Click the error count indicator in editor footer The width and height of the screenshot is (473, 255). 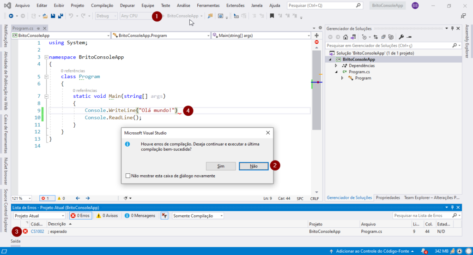point(47,198)
